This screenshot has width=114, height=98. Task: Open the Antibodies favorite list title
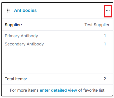pos(25,10)
